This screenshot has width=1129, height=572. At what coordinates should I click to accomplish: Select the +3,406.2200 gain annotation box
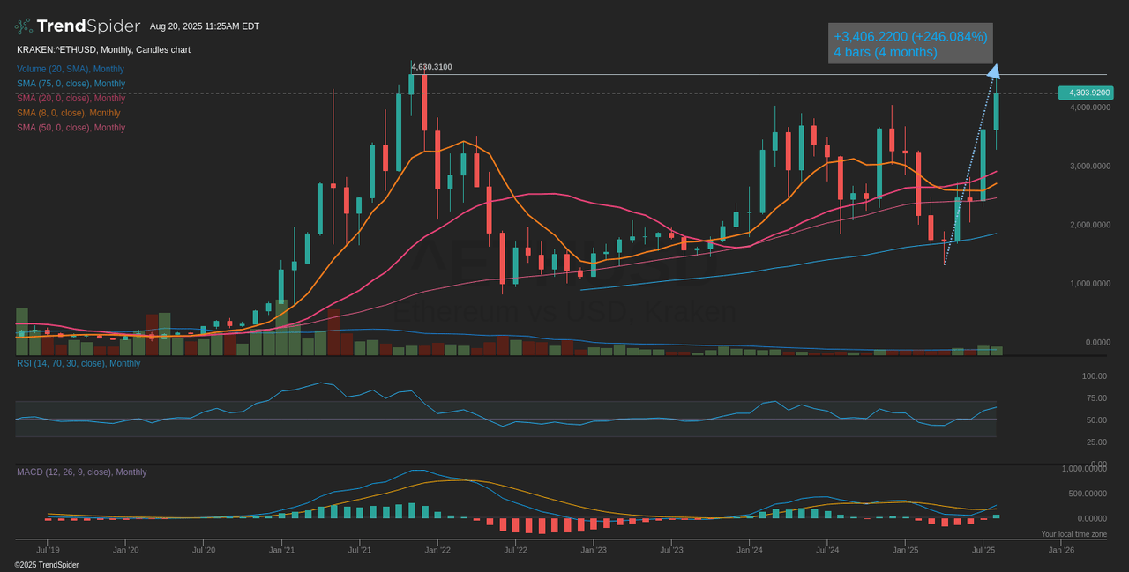click(911, 43)
